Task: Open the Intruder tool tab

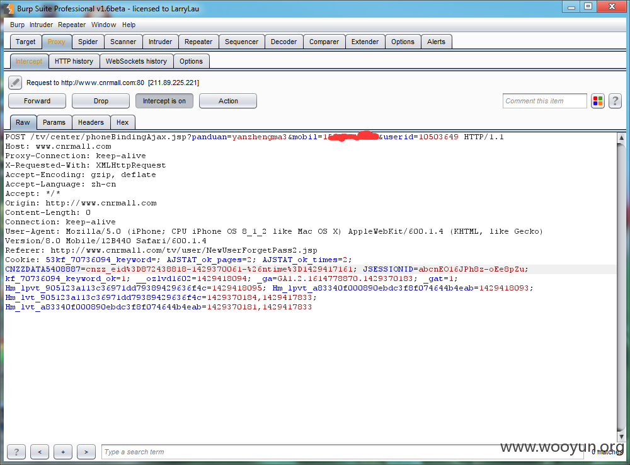Action: 160,42
